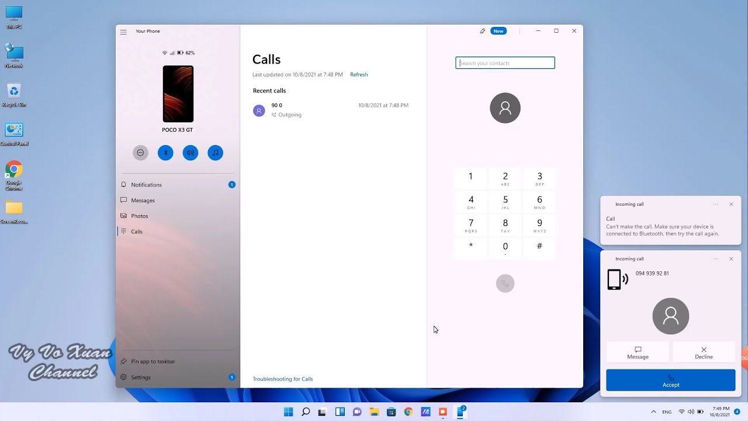Open Chrome from the taskbar
The width and height of the screenshot is (748, 421).
pos(408,412)
